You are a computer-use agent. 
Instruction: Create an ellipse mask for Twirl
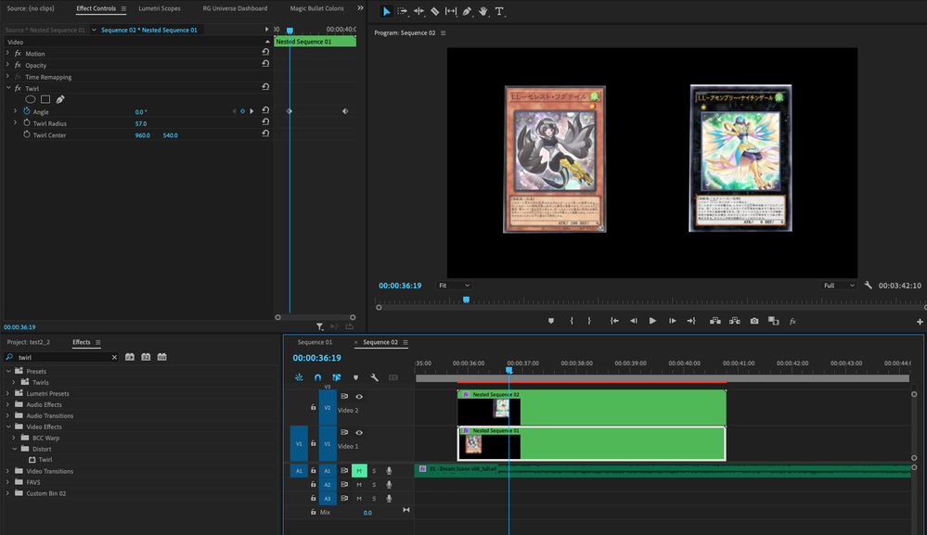[x=31, y=99]
